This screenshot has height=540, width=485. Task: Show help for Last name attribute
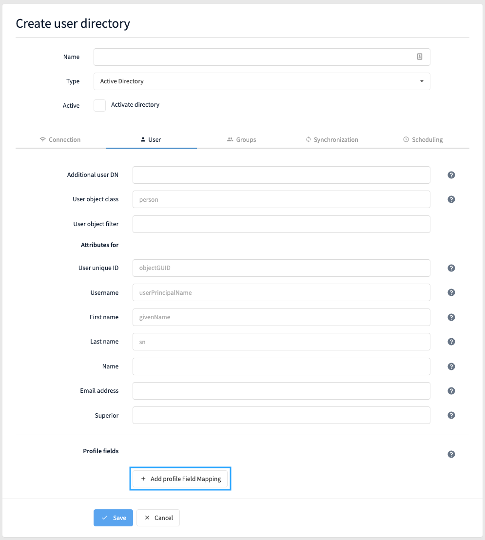pos(451,342)
